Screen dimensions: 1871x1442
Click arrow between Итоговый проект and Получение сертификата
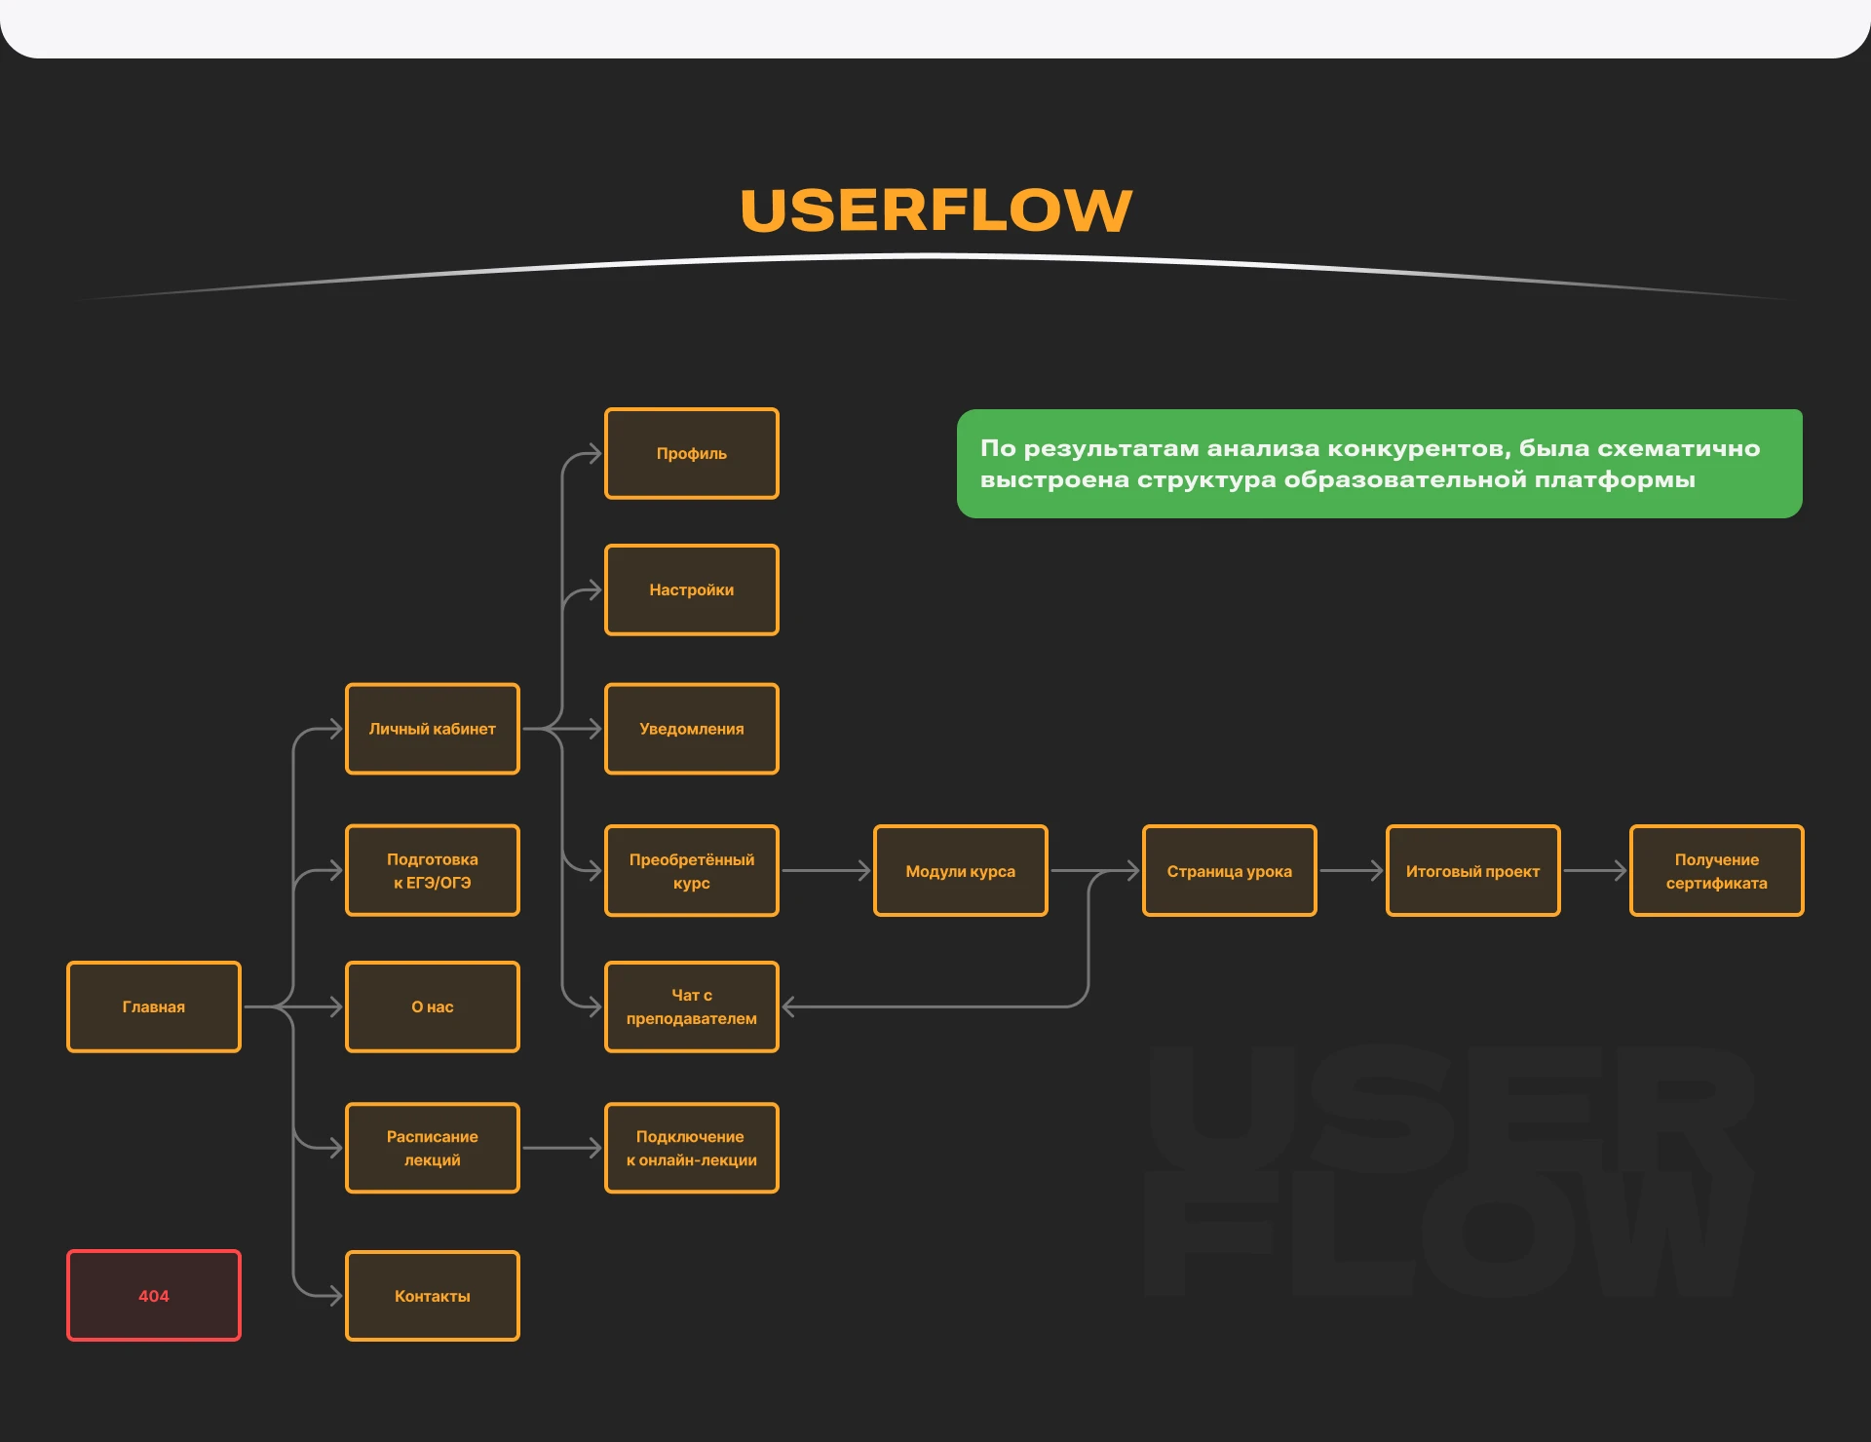pos(1595,870)
